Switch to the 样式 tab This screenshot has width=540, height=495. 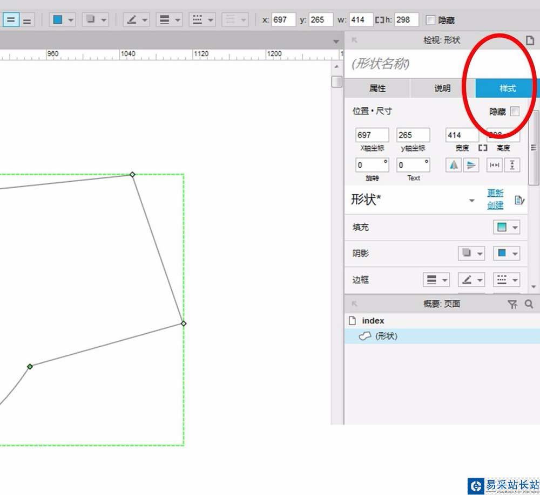(507, 88)
